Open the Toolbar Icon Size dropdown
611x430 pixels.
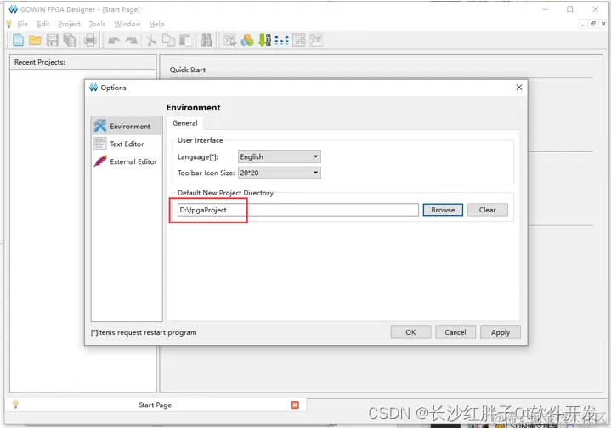coord(280,173)
